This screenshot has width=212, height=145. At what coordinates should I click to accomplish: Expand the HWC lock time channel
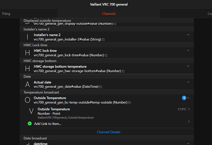tap(188, 51)
